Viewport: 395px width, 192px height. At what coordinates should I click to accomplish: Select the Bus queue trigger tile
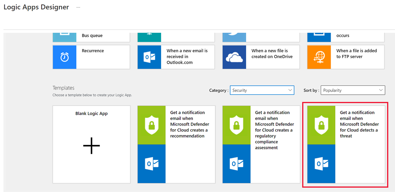click(x=92, y=36)
